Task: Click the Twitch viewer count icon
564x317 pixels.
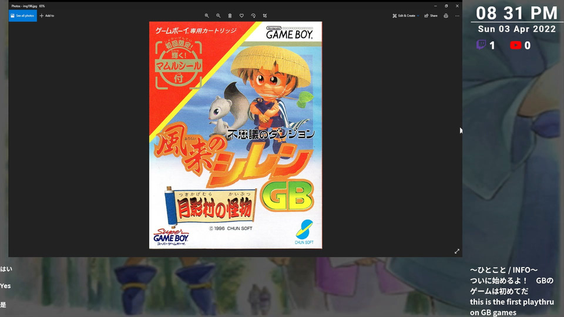Action: (481, 45)
